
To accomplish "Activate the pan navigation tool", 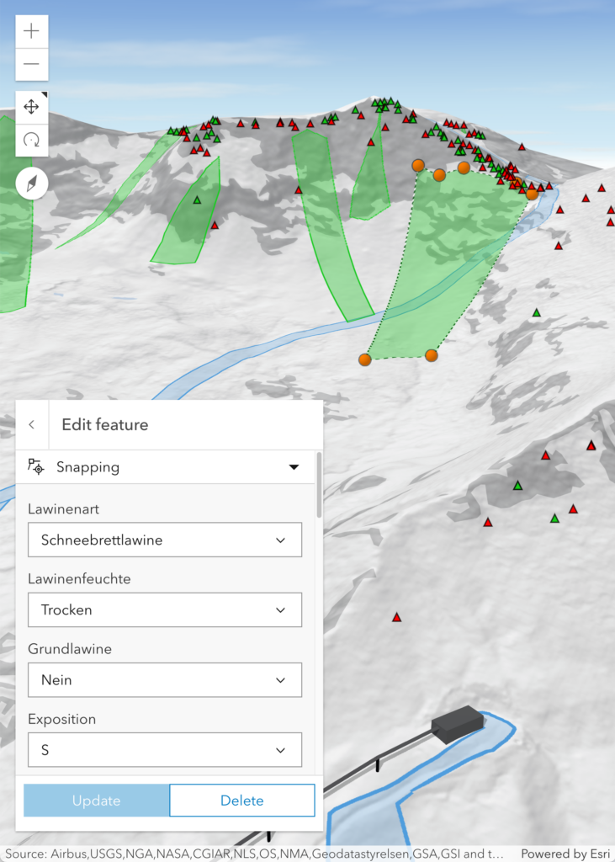I will 31,107.
